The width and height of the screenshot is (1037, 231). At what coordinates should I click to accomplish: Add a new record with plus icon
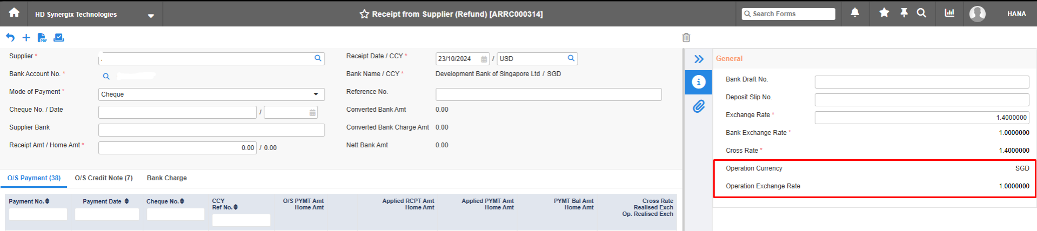[x=26, y=37]
